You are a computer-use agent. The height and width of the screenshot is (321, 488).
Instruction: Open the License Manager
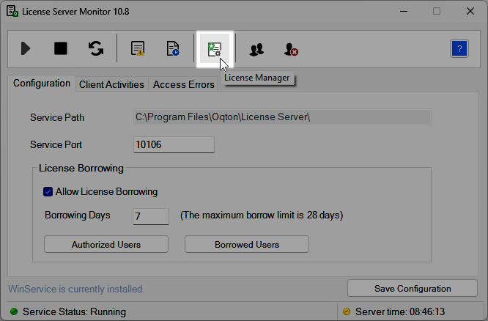[x=215, y=49]
